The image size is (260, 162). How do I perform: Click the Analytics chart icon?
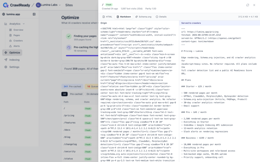tap(6, 24)
